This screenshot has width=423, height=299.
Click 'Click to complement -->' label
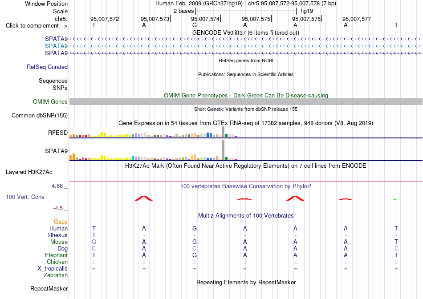(37, 26)
